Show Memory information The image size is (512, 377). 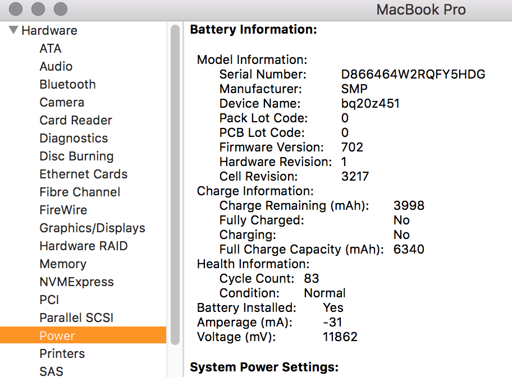click(63, 264)
